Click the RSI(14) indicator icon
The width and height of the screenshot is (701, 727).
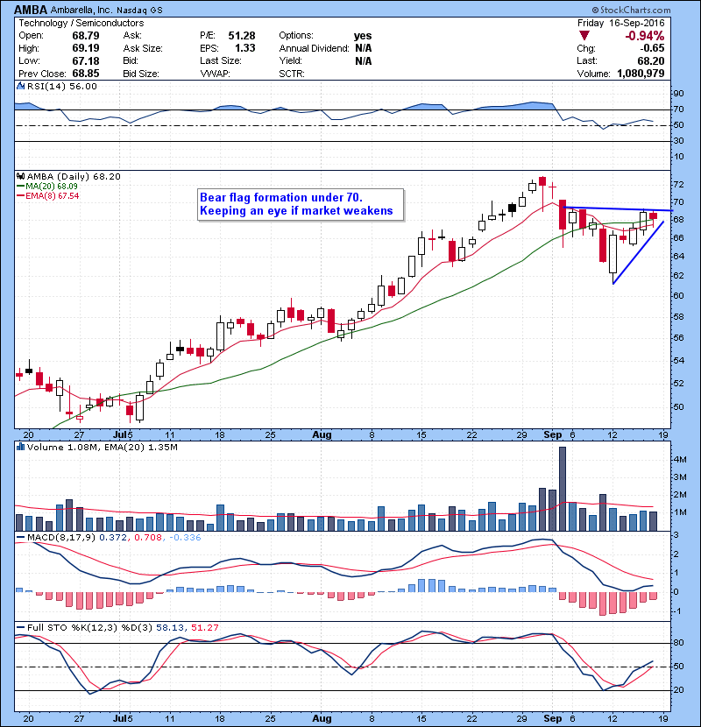20,86
